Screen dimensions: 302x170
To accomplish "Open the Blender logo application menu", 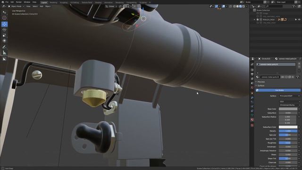I will [x=2, y=2].
